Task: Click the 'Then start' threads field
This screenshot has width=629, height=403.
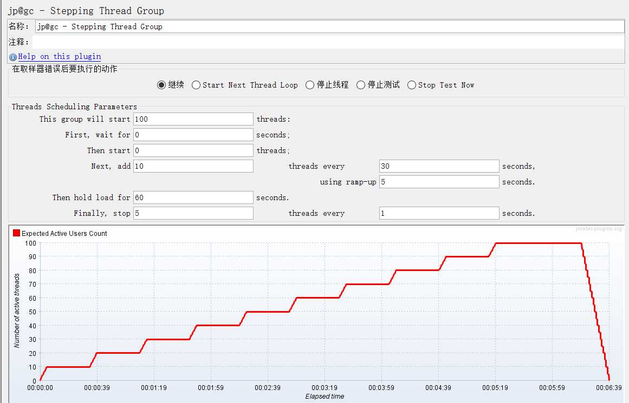Action: tap(193, 150)
